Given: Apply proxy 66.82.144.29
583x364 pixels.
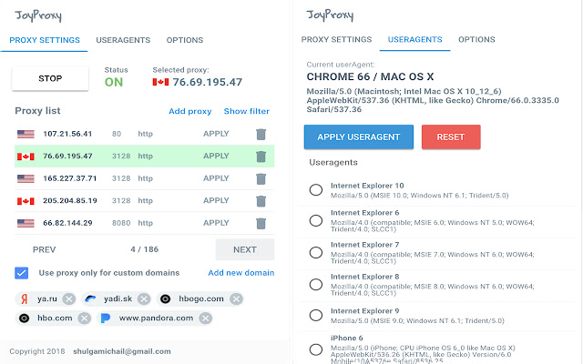Looking at the screenshot, I should (216, 223).
